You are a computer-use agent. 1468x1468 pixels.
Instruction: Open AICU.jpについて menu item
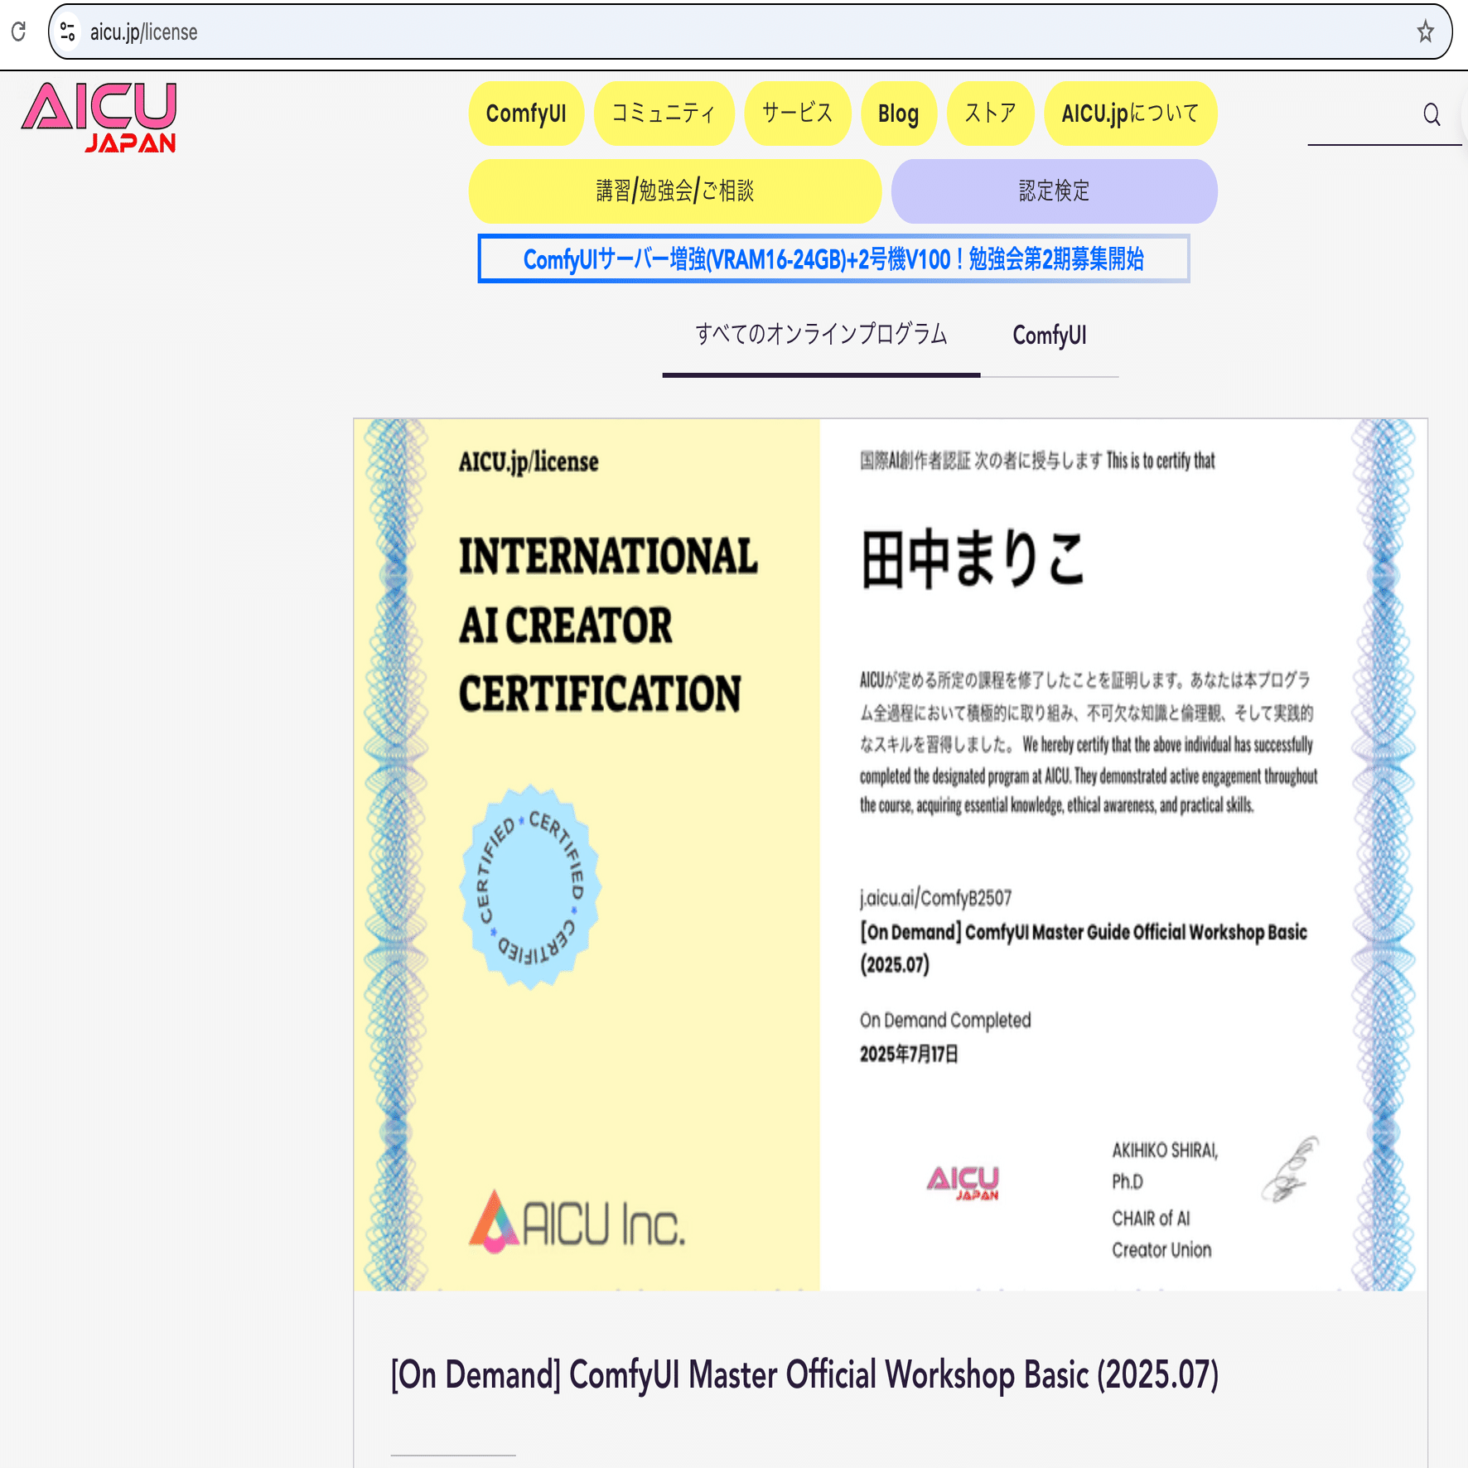[x=1131, y=113]
